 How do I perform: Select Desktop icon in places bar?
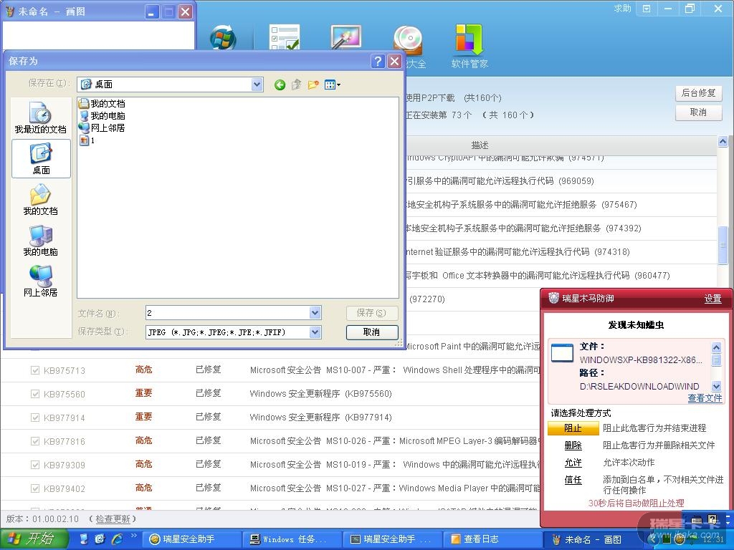pos(41,159)
